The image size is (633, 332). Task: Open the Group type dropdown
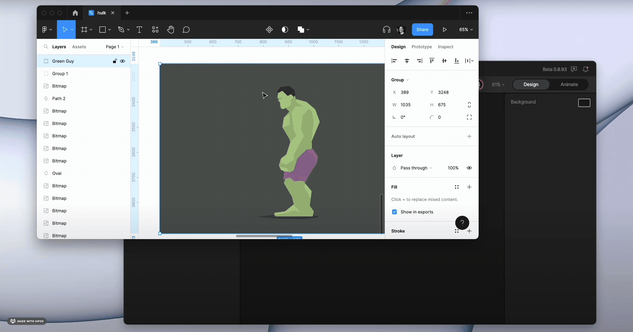(400, 80)
